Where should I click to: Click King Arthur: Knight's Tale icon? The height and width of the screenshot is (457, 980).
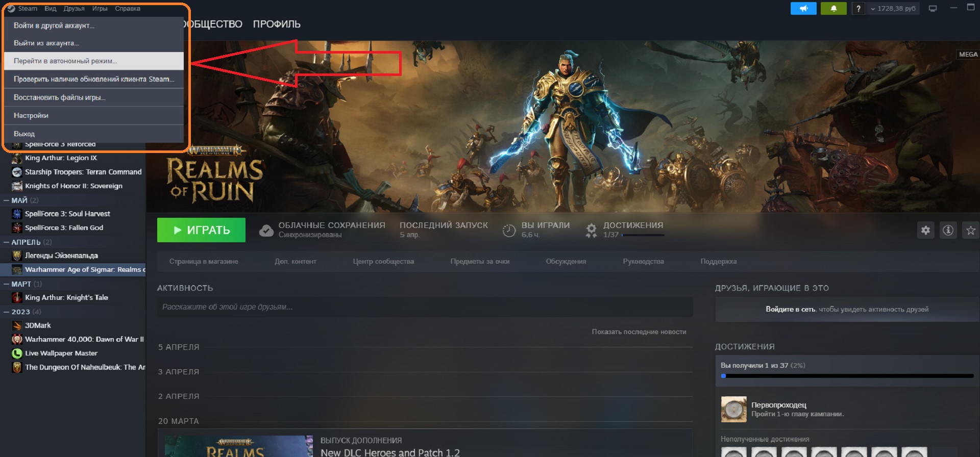click(17, 297)
